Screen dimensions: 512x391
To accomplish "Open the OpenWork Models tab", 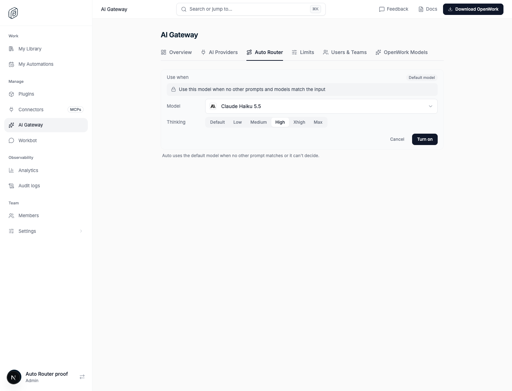I will point(402,52).
